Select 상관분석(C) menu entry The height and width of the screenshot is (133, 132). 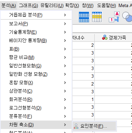click(36, 91)
